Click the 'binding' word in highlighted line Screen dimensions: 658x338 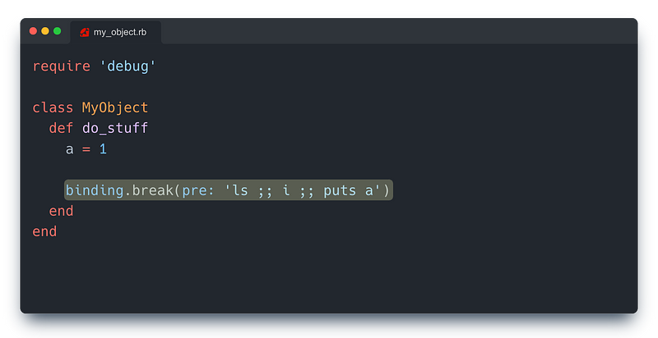coord(95,190)
